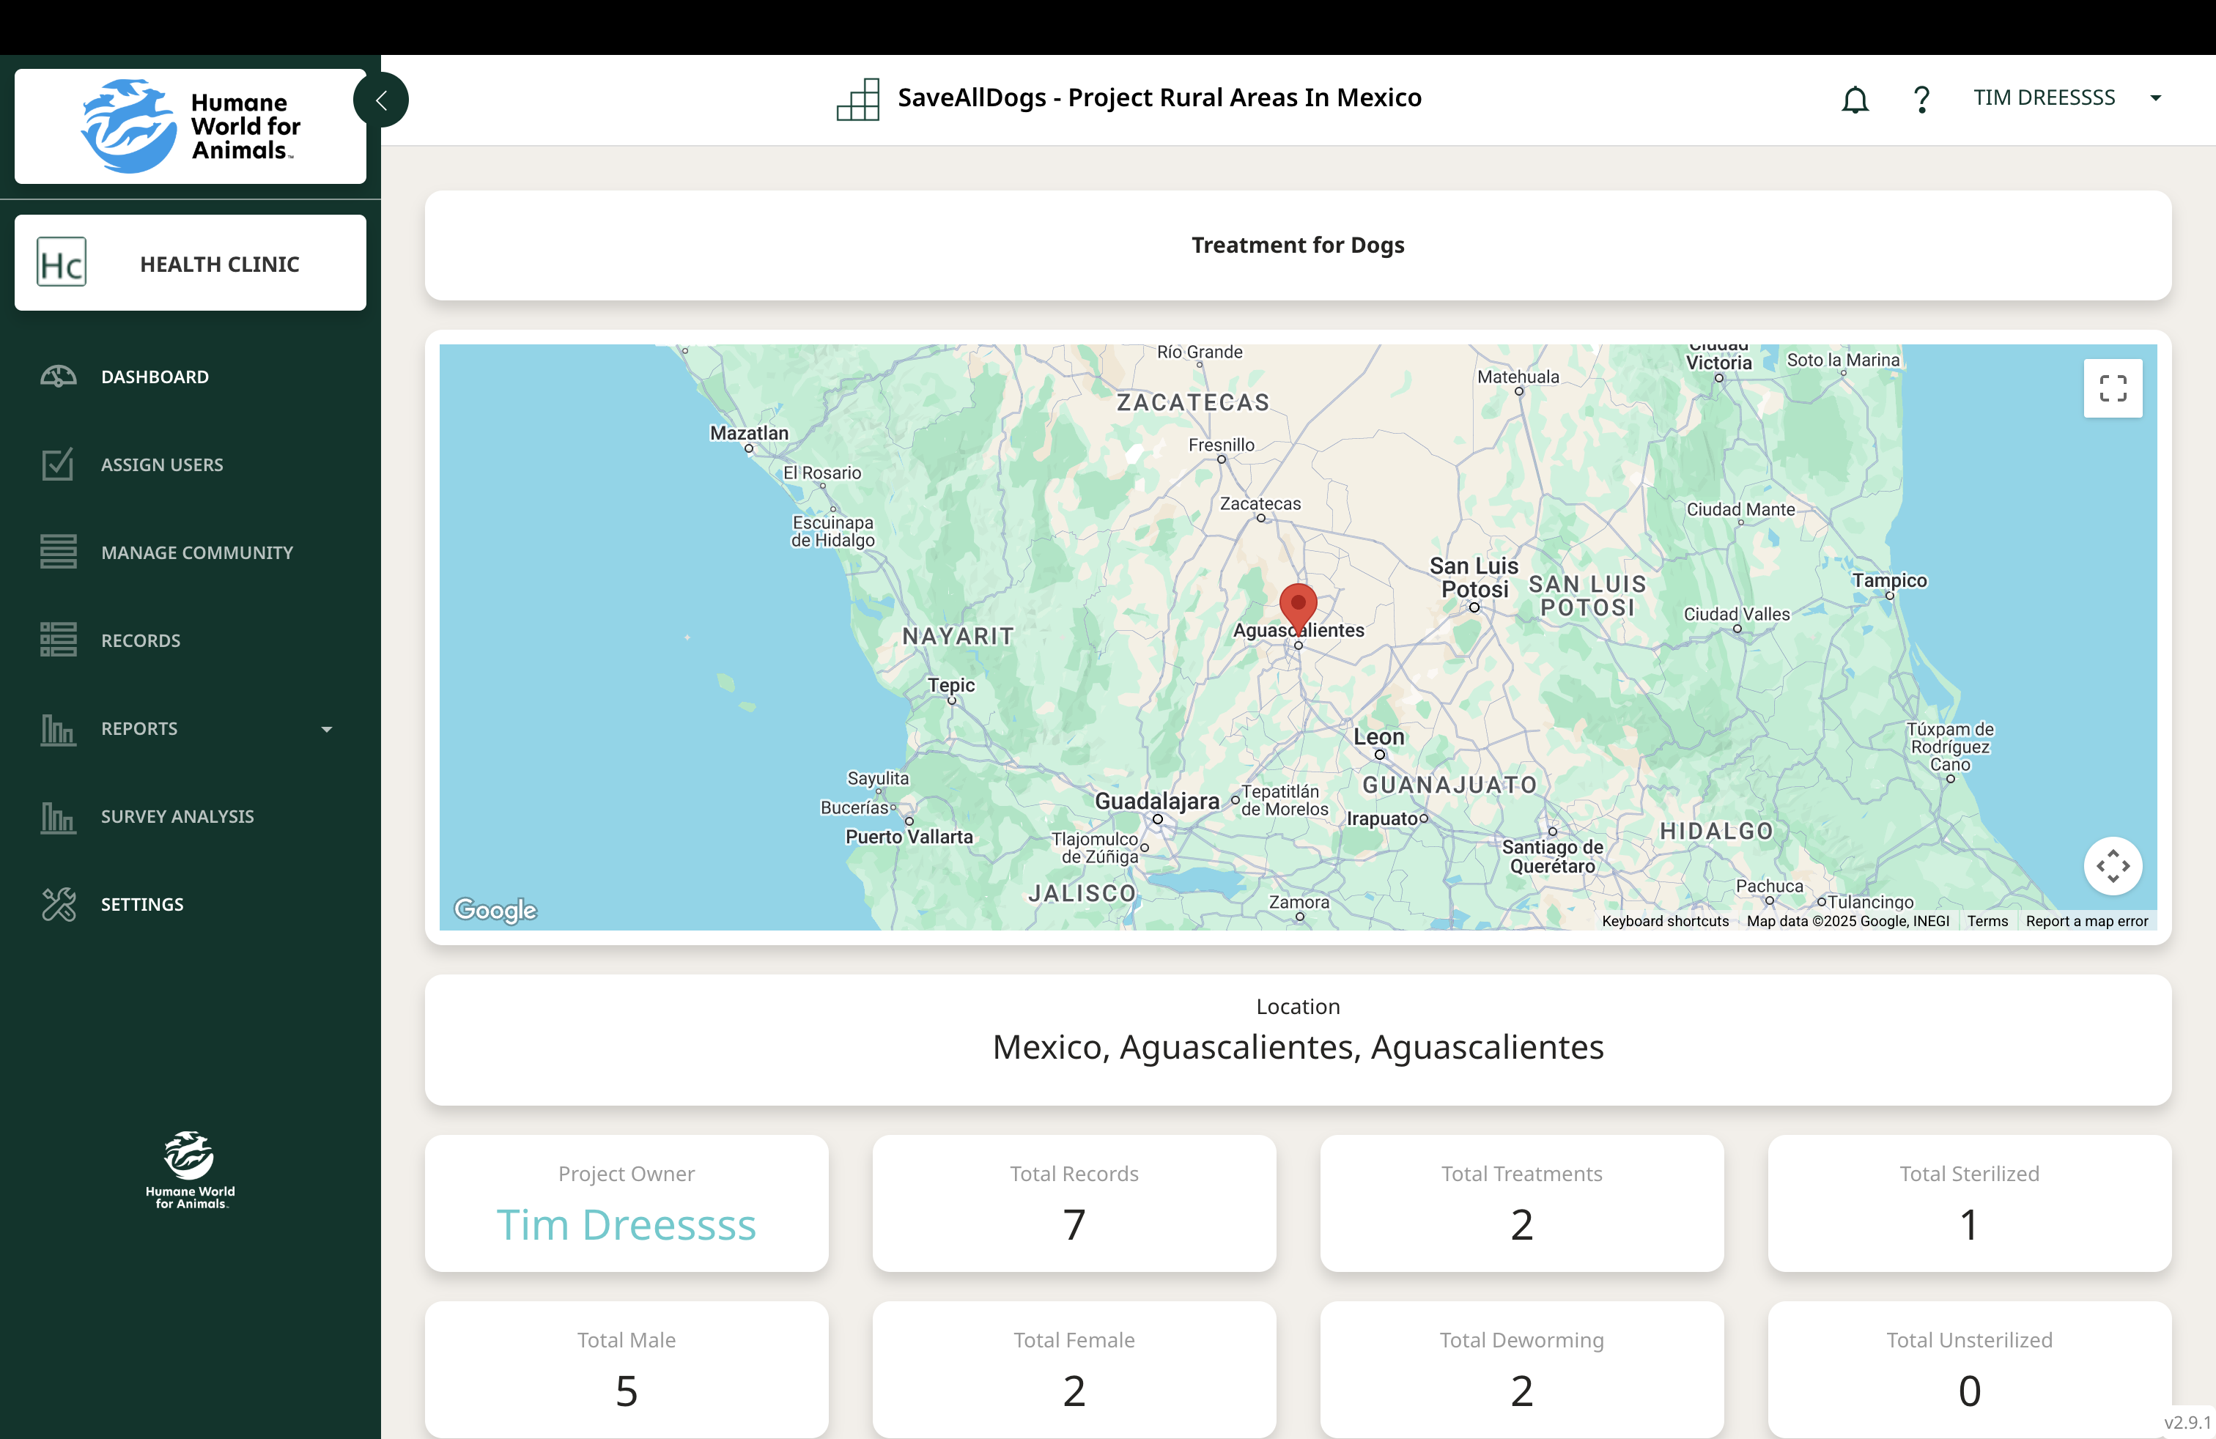Open the help question mark icon
This screenshot has height=1439, width=2216.
click(1921, 99)
